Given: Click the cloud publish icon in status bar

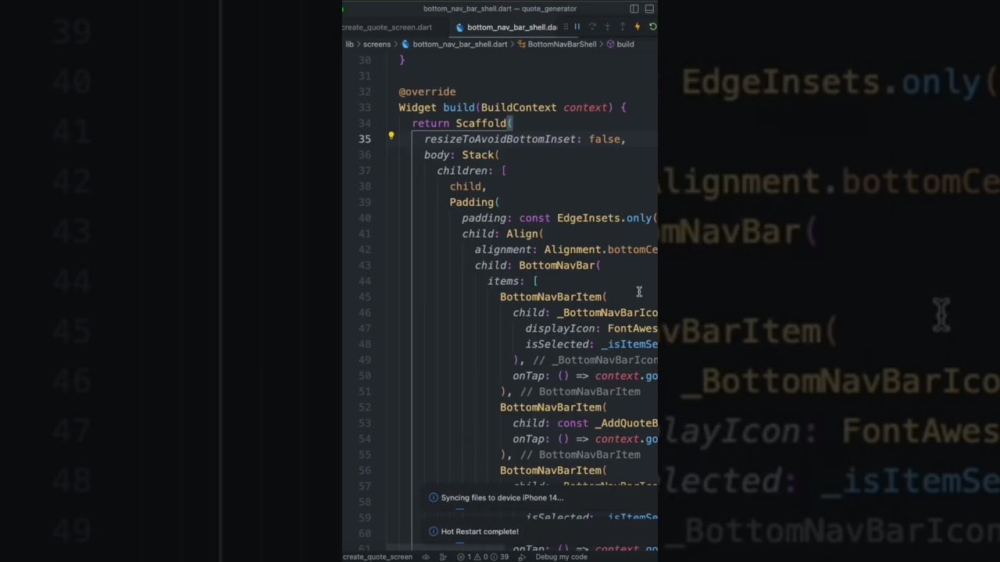Looking at the screenshot, I should point(426,557).
